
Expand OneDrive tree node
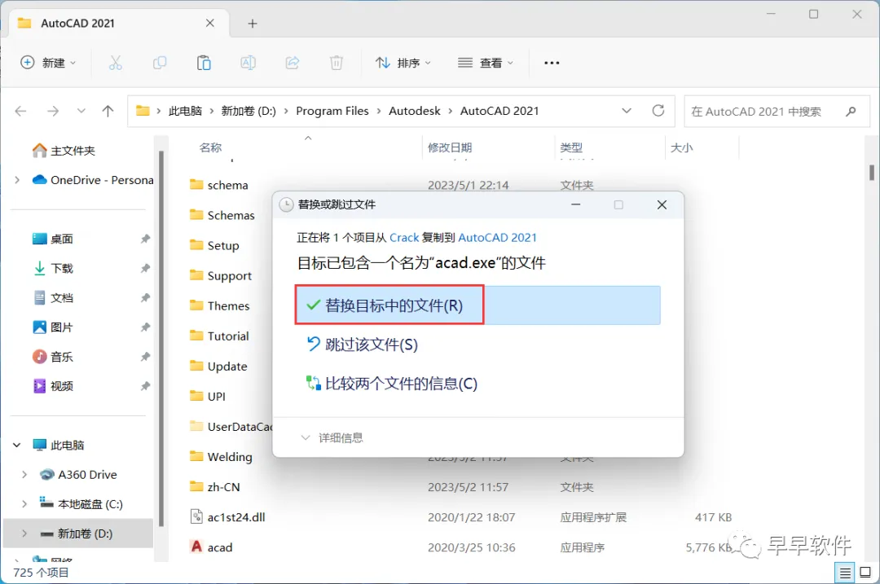coord(17,180)
